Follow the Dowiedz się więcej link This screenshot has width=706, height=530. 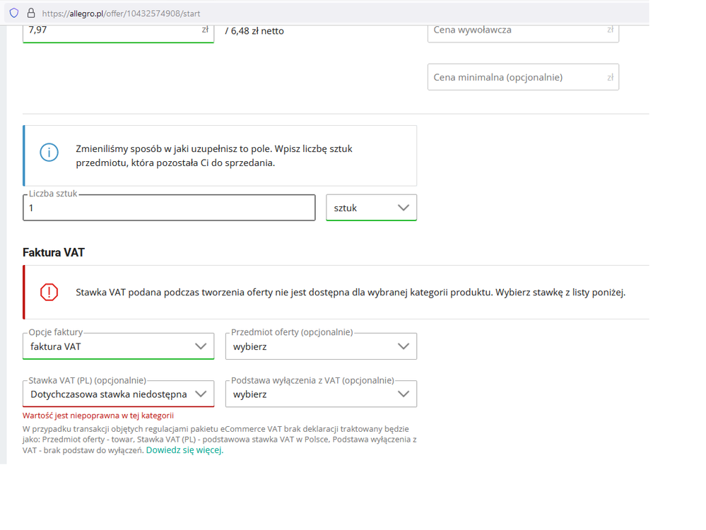pos(184,450)
